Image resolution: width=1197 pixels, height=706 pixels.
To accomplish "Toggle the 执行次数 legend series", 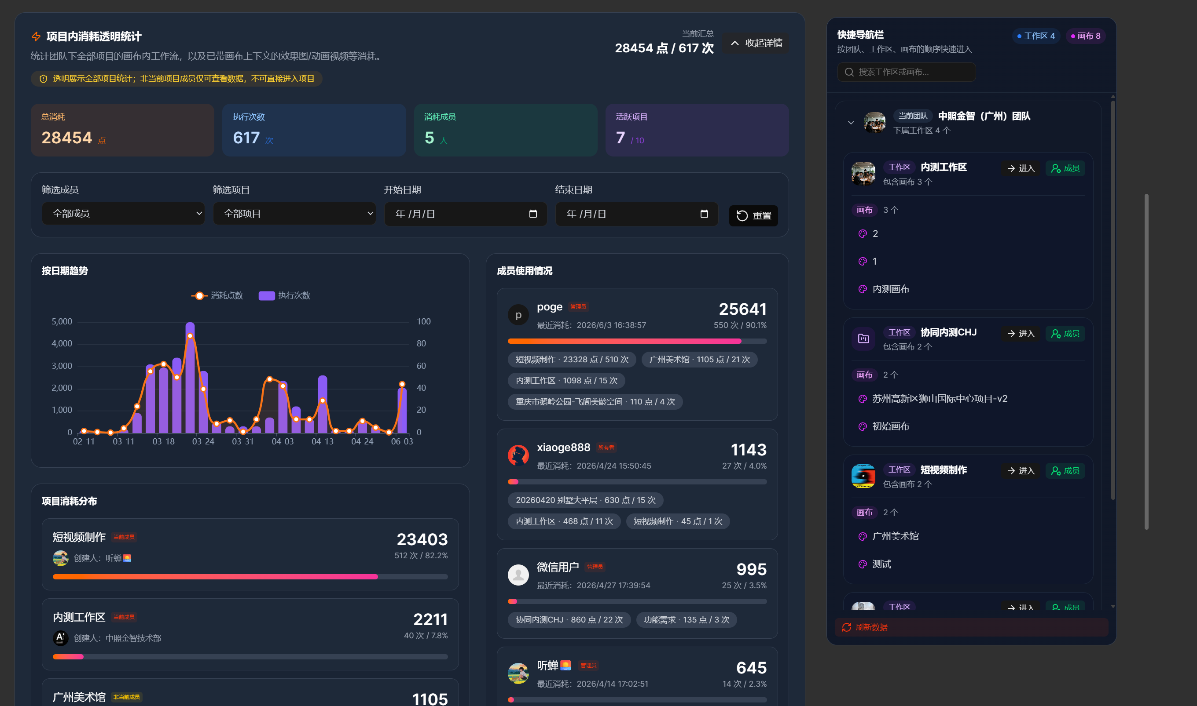I will point(284,295).
